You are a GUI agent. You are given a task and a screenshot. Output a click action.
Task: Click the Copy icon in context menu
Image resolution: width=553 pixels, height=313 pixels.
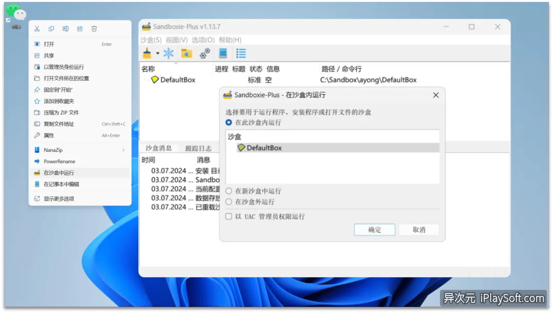[x=51, y=28]
